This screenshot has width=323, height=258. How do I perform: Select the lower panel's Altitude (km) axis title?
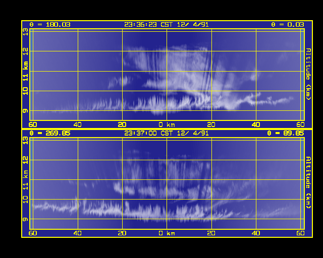[308, 182]
